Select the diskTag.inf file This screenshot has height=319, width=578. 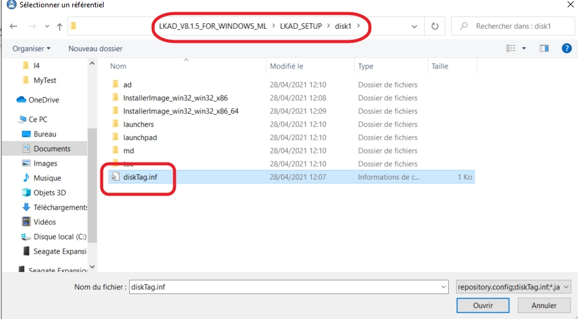[x=140, y=177]
